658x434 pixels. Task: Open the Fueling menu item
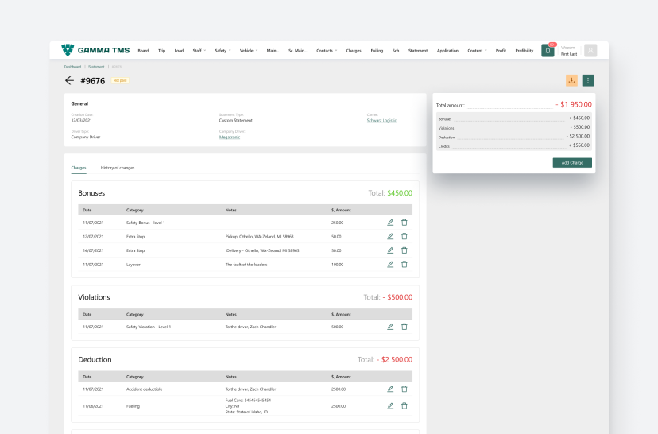377,51
